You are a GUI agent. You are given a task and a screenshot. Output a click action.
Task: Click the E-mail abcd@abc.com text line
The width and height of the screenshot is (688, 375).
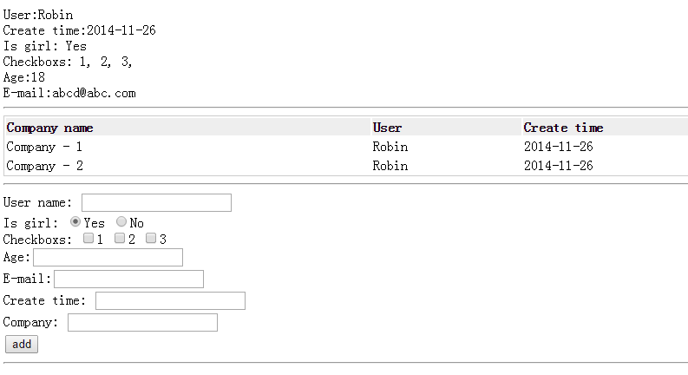(x=69, y=93)
